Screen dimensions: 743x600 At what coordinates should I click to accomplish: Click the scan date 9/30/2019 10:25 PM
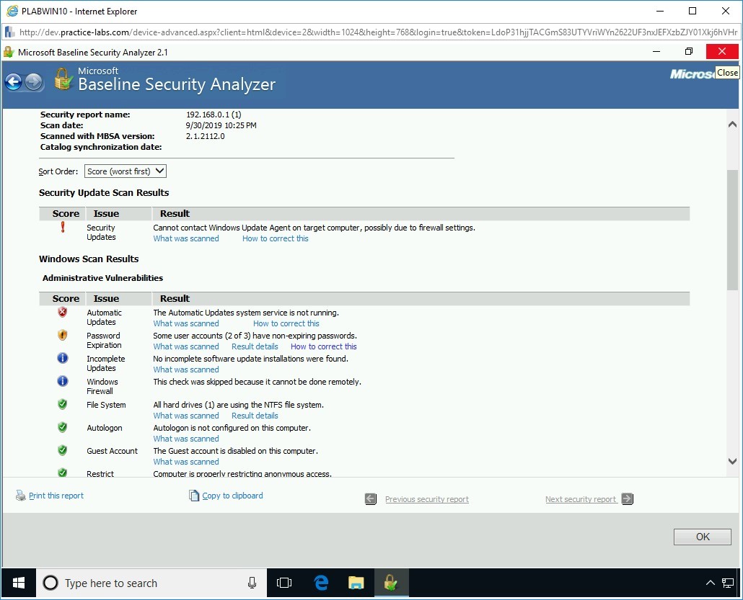221,125
